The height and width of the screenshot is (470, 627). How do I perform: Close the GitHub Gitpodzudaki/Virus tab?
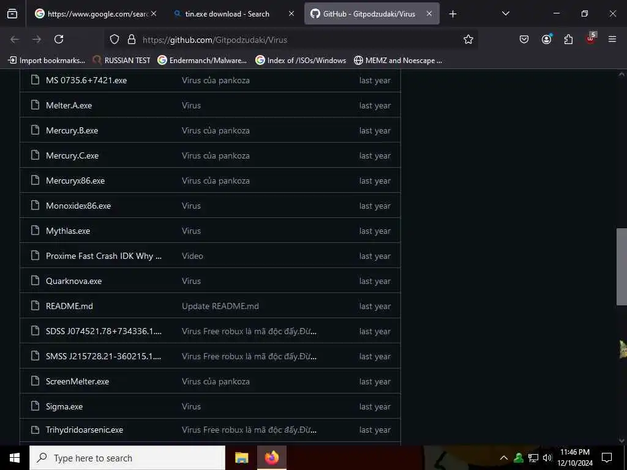coord(429,13)
